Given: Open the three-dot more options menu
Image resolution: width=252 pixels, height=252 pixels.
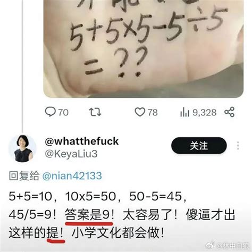Looking at the screenshot, I should [238, 146].
